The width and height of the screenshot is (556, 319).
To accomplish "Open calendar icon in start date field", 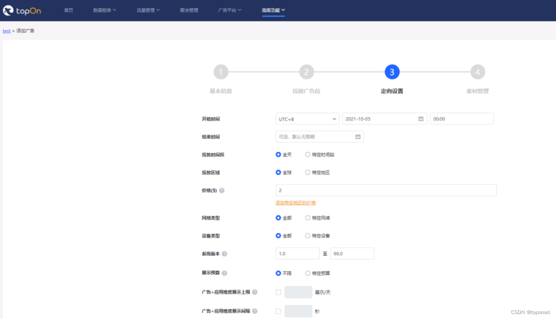I will pyautogui.click(x=421, y=119).
